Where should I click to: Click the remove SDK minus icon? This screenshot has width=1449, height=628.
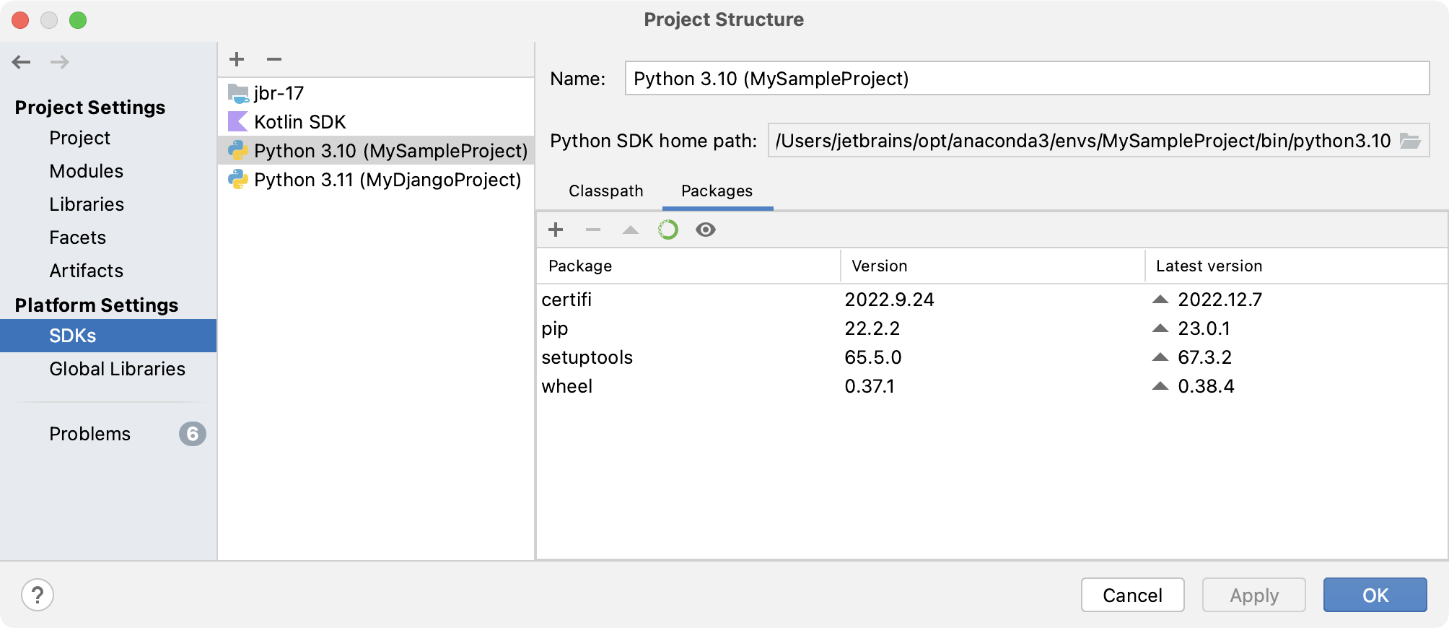point(274,59)
